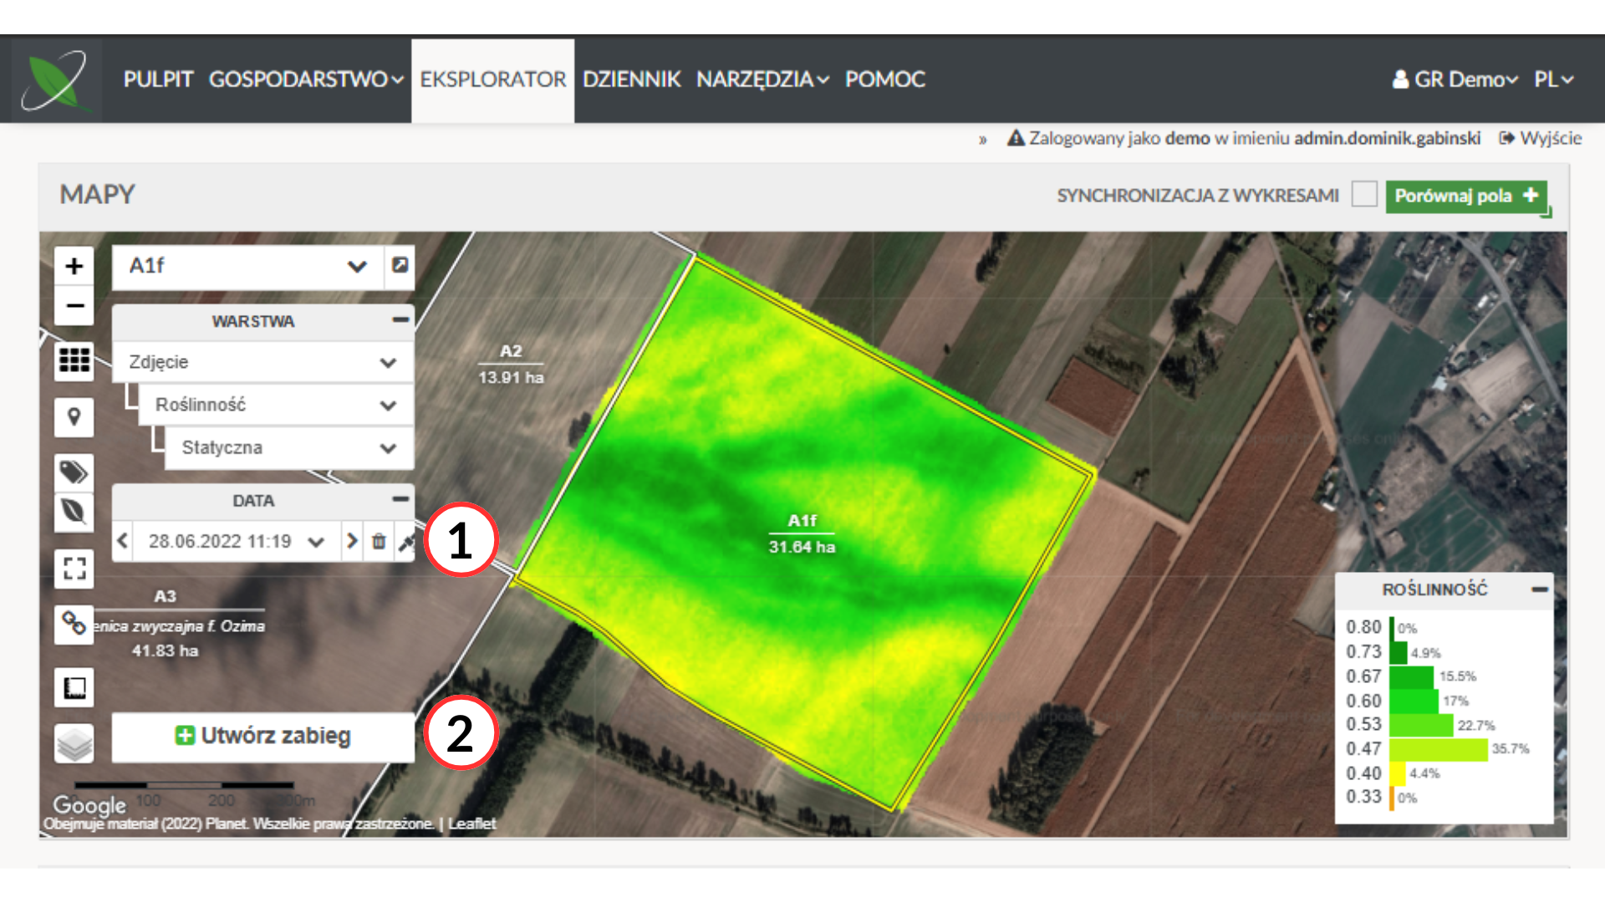This screenshot has height=903, width=1605.
Task: Toggle fullscreen map view icon
Action: point(74,569)
